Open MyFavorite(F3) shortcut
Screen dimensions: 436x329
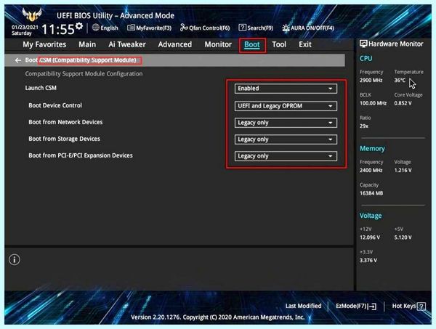pos(149,28)
